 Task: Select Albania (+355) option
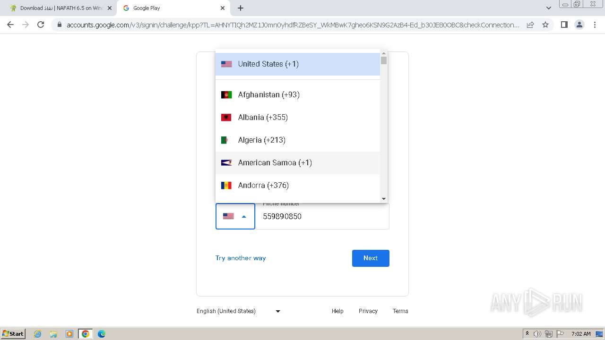click(298, 117)
